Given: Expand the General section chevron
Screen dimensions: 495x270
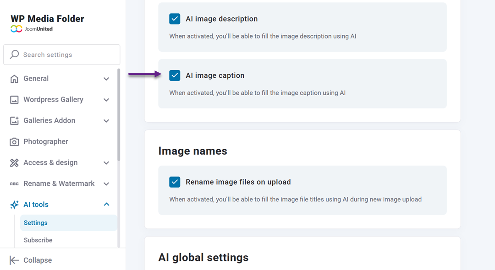Looking at the screenshot, I should pos(106,78).
